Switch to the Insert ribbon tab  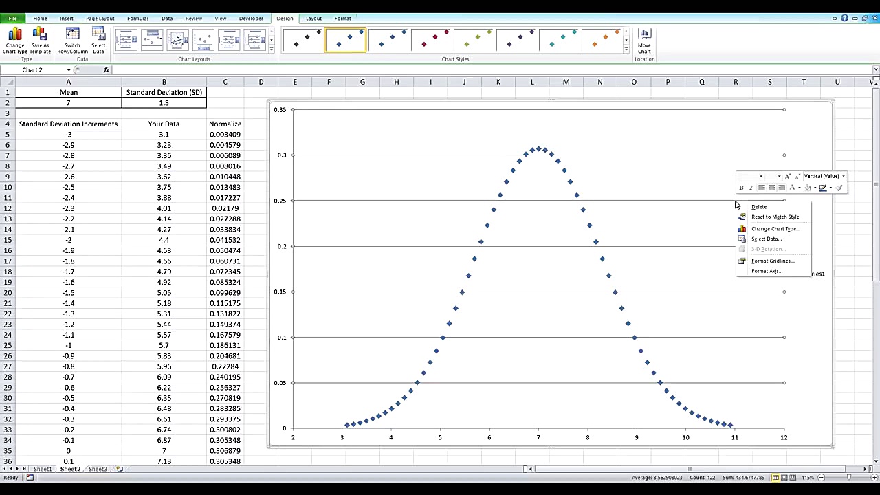pos(67,19)
